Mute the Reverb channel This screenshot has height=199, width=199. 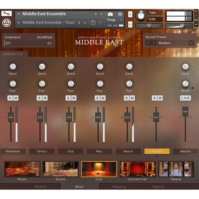point(160,98)
